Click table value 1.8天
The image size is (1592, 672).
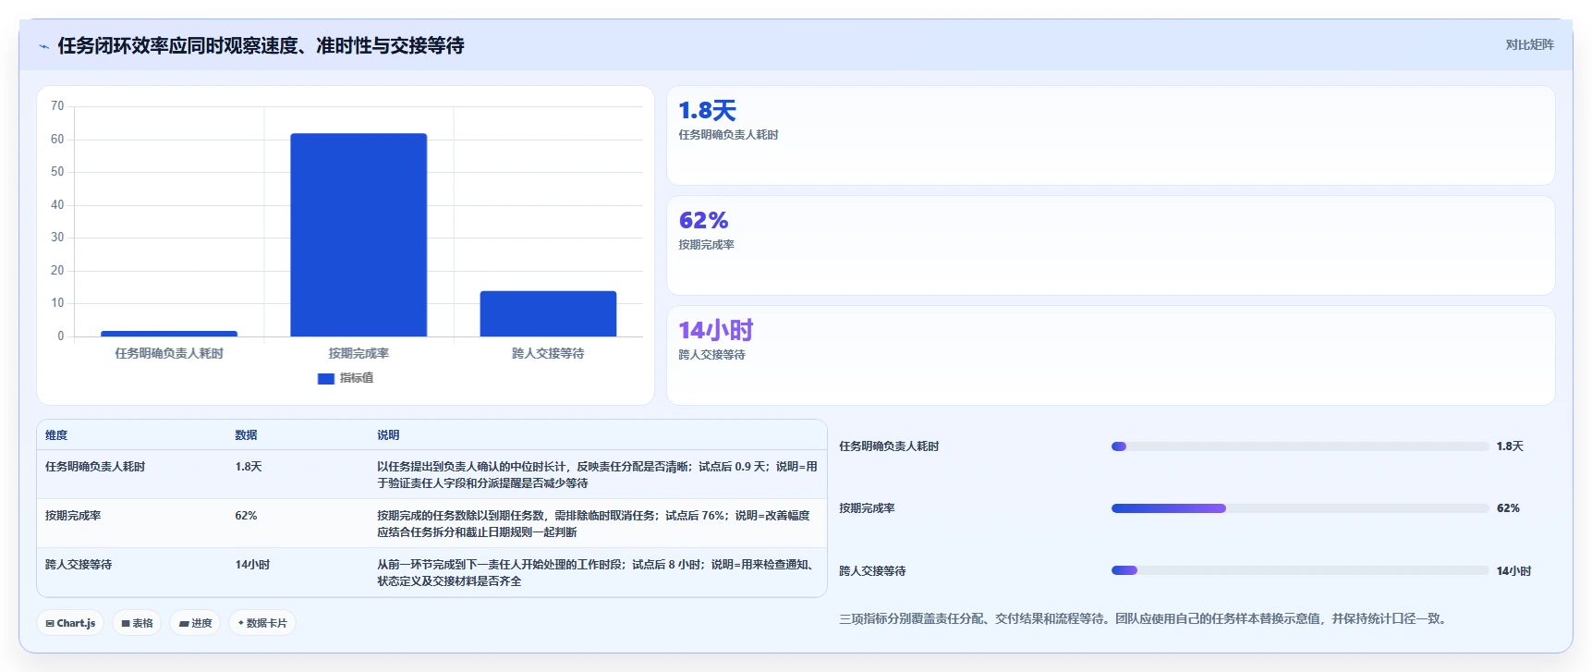pyautogui.click(x=249, y=467)
